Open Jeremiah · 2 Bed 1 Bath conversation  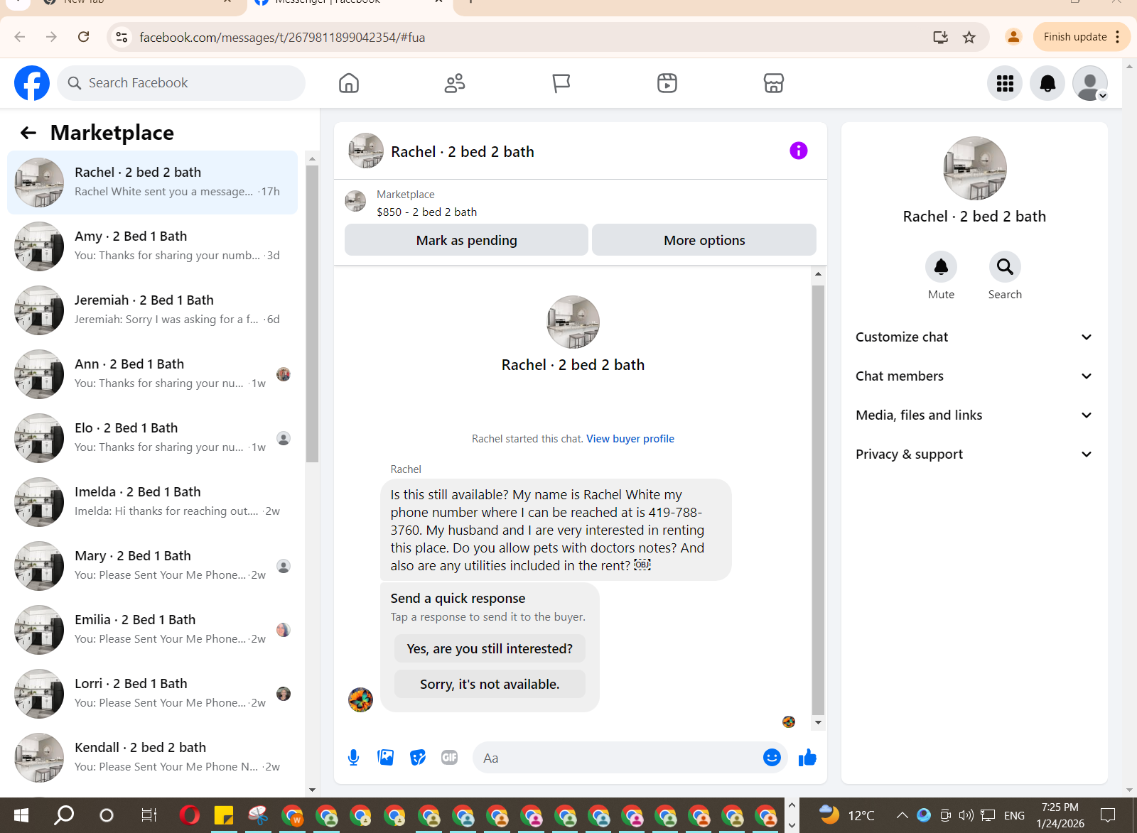(153, 310)
